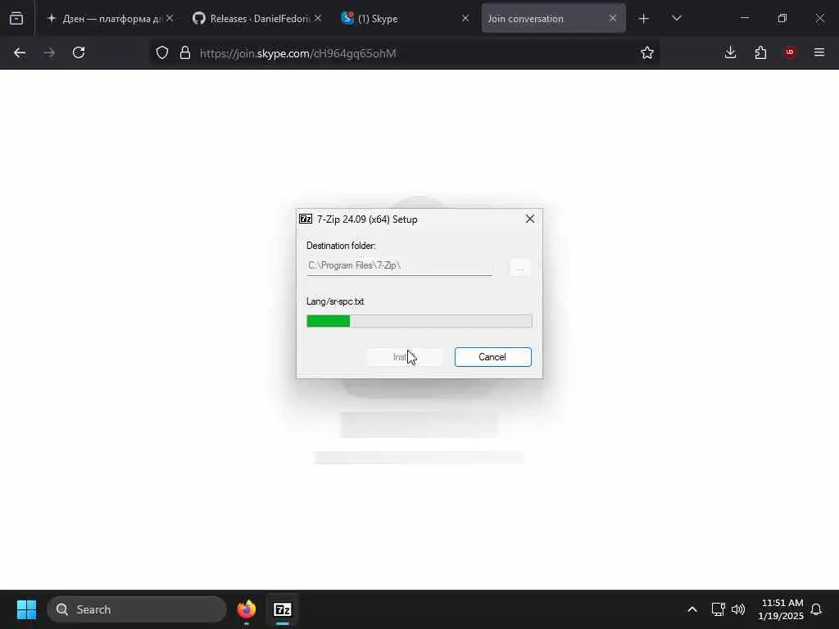Select the Join conversation tab
This screenshot has width=839, height=629.
point(553,18)
